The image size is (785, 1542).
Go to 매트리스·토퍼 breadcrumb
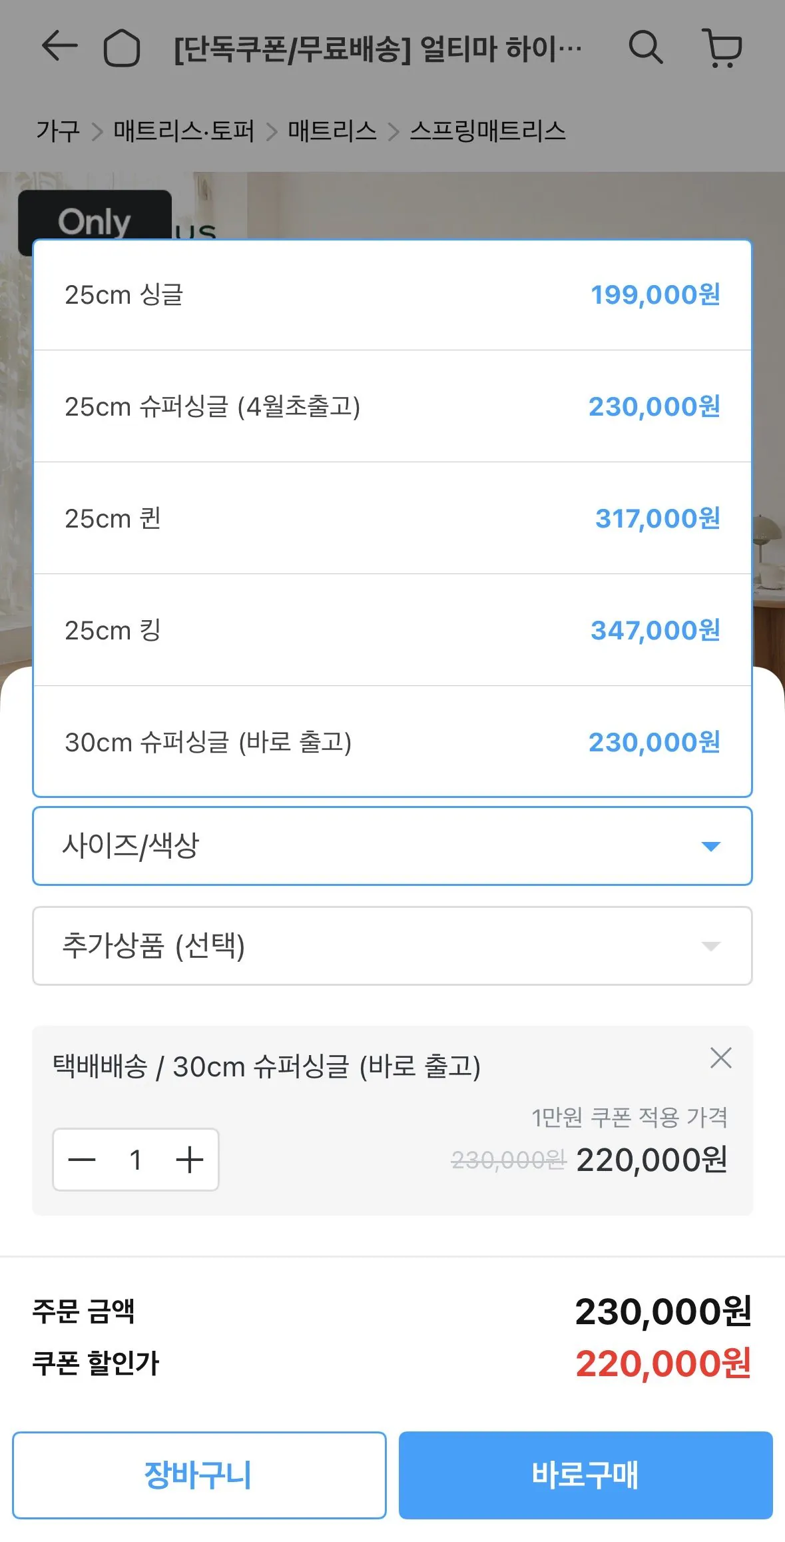[184, 131]
